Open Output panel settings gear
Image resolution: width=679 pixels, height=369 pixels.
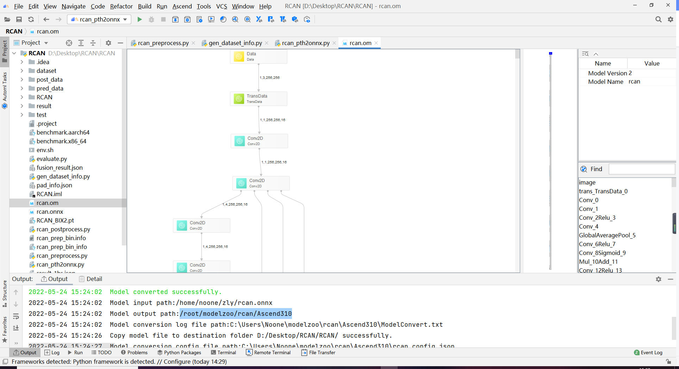point(659,279)
